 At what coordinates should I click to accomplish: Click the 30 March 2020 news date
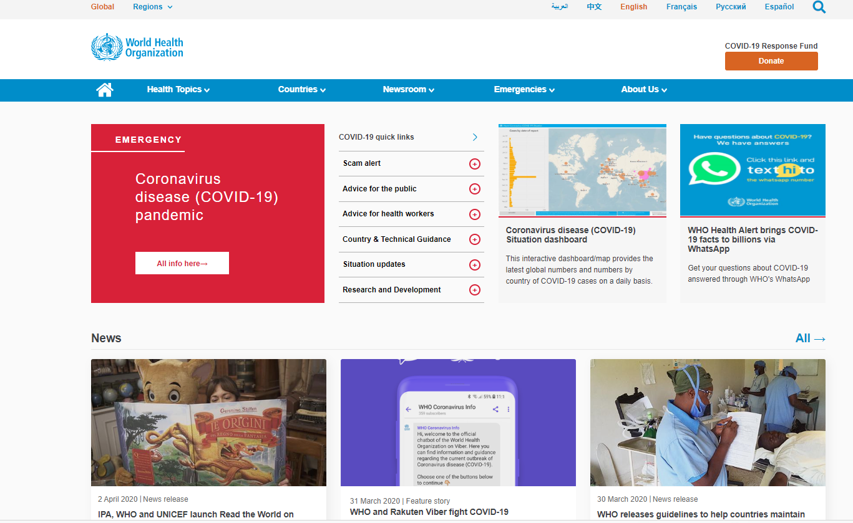point(622,499)
